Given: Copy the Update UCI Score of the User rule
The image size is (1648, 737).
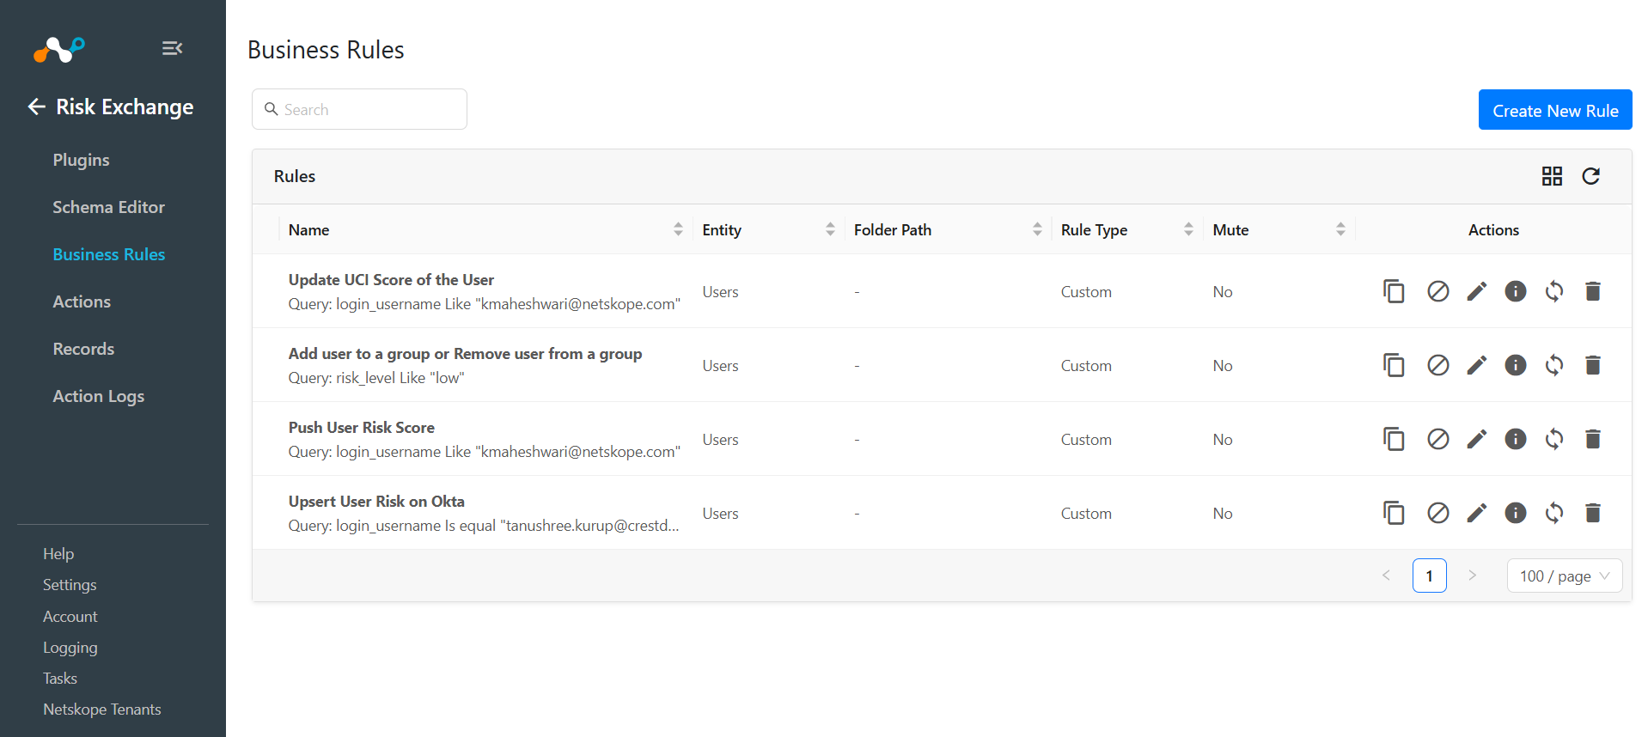Looking at the screenshot, I should coord(1394,291).
